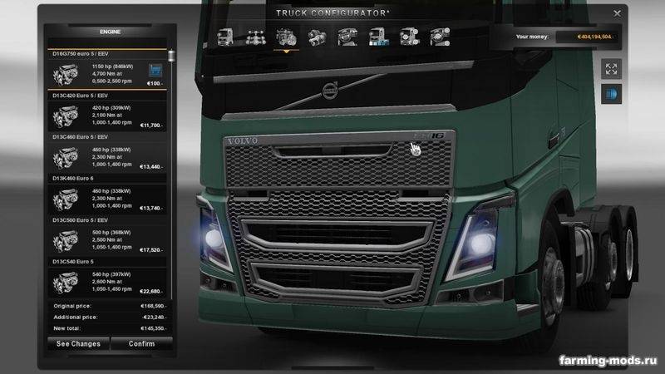665x374 pixels.
Task: Click the installed-item icon on D16G750 engine
Action: [155, 70]
